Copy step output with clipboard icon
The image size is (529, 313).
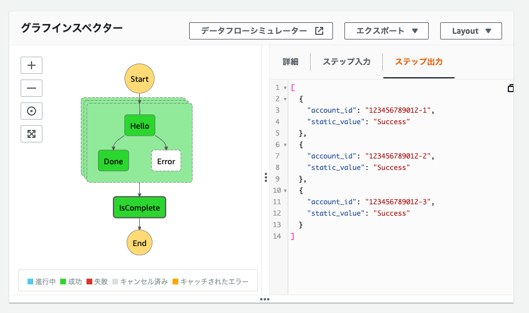(511, 88)
